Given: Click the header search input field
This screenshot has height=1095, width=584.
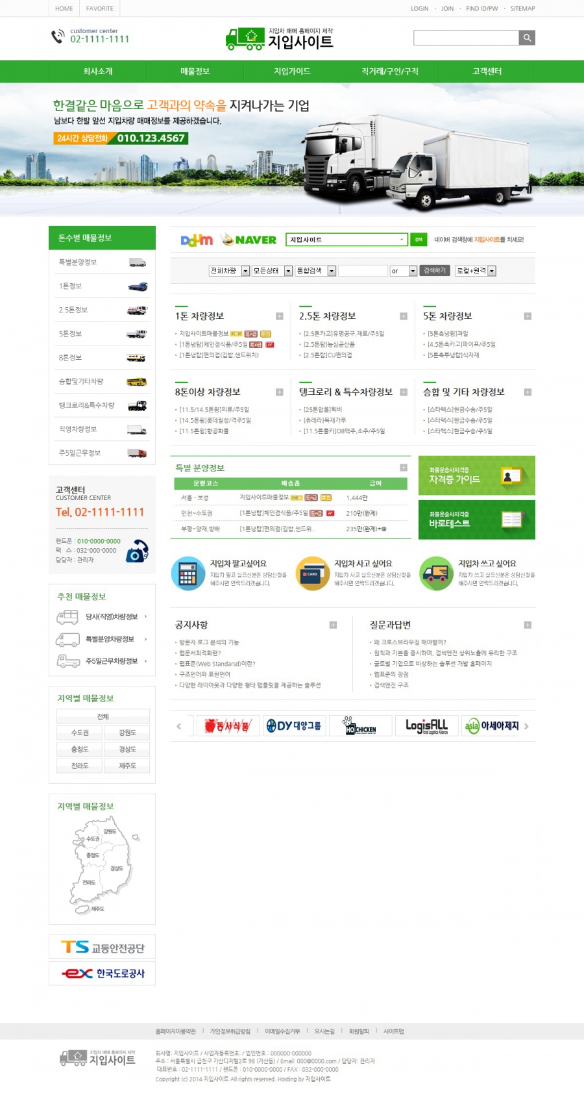Looking at the screenshot, I should (x=466, y=38).
